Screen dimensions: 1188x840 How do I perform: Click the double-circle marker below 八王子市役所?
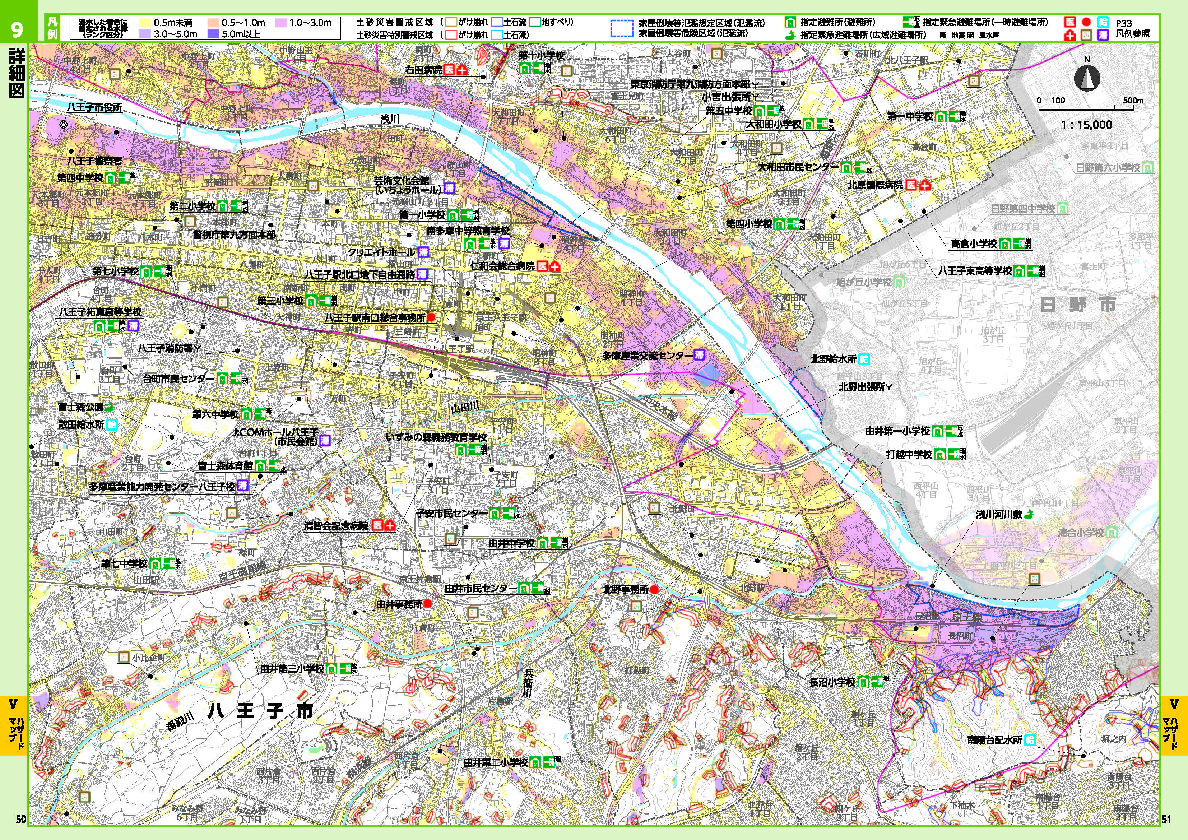64,124
